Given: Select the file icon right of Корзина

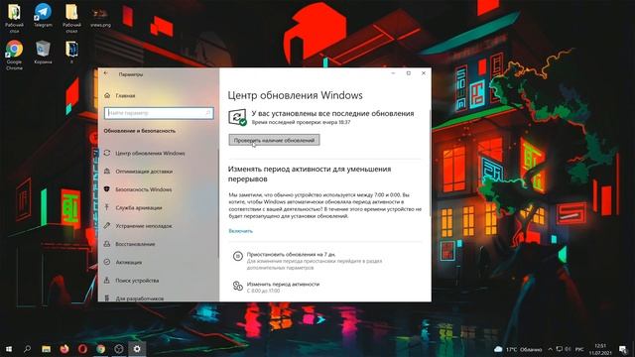Looking at the screenshot, I should (71, 53).
